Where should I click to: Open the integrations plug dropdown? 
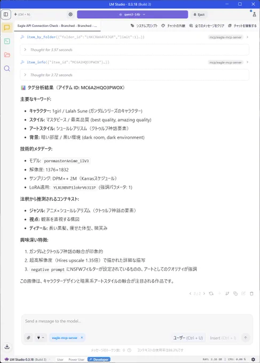[40, 337]
